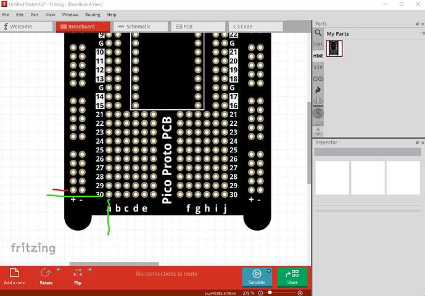Screen dimensions: 425x296
Task: Open the Help menu
Action: click(112, 15)
